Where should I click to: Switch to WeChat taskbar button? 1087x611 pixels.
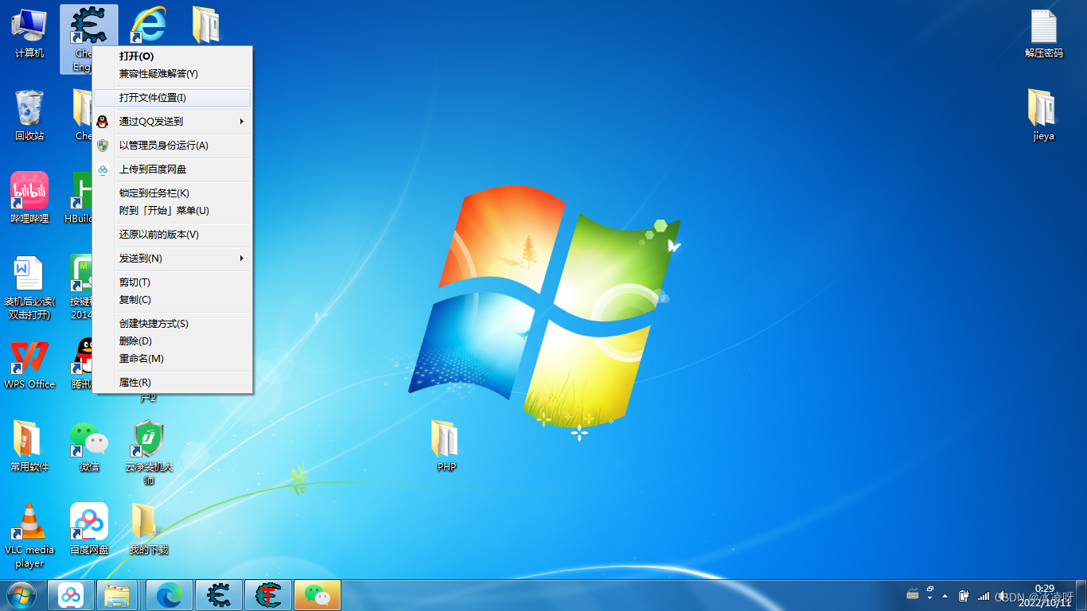318,595
